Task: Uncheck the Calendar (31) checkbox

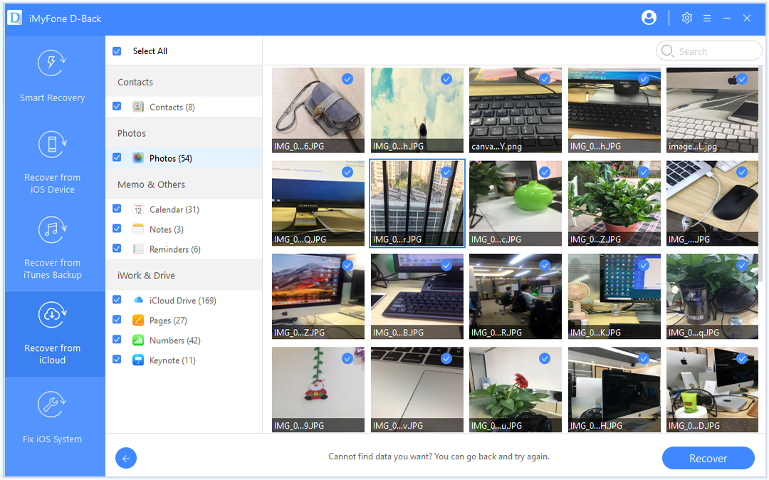Action: [117, 209]
